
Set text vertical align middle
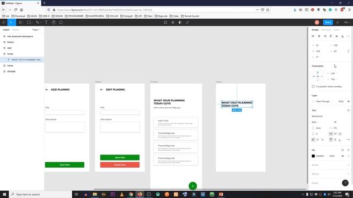click(x=335, y=140)
